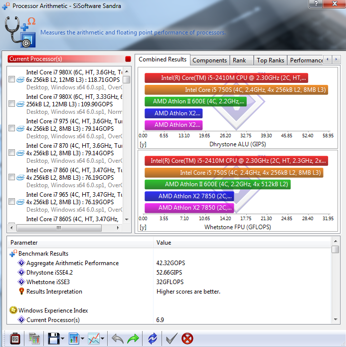Tick checkbox for Intel Core i7 975
Screen dimensions: 346x347
click(11, 128)
